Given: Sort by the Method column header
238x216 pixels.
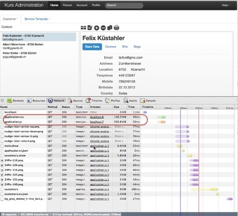Looking at the screenshot, I should 54,107.
